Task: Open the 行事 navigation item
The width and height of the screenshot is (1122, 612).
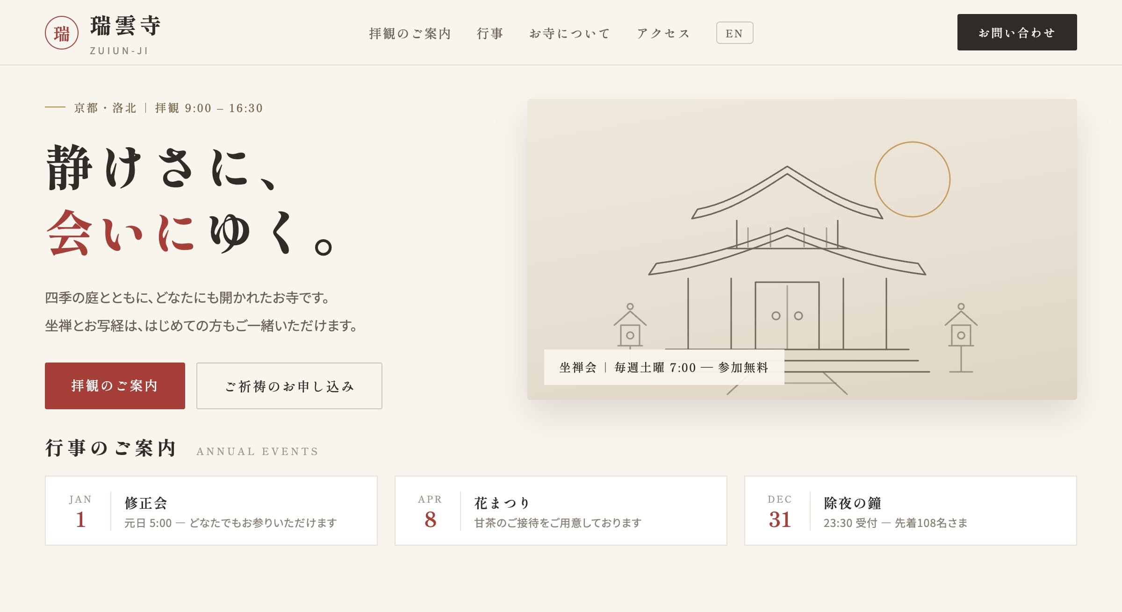Action: tap(490, 33)
